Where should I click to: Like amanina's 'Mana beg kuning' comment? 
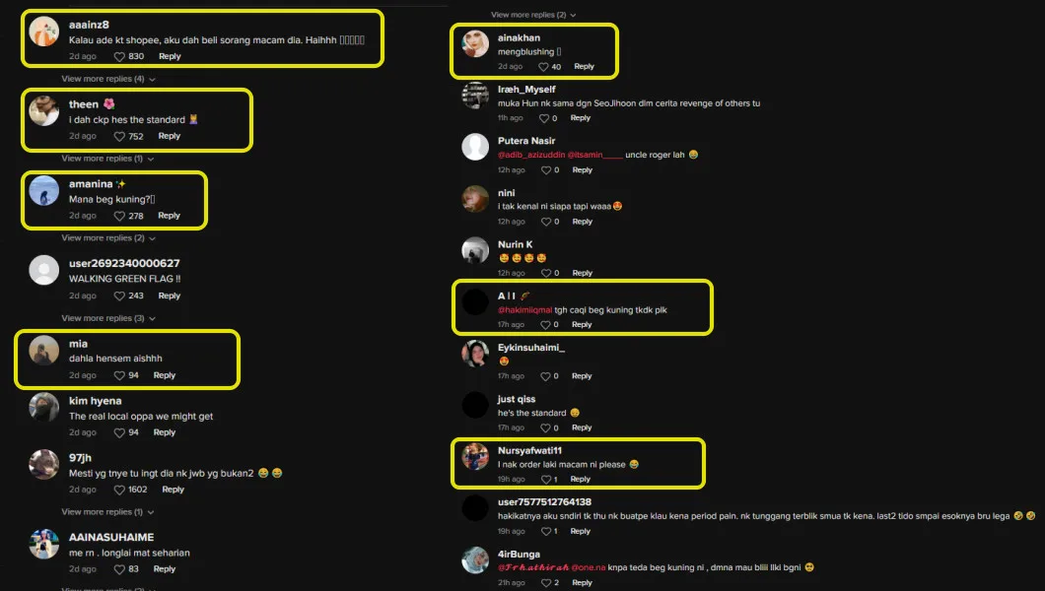pos(119,216)
